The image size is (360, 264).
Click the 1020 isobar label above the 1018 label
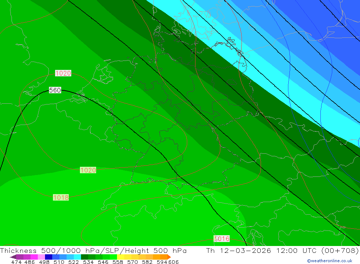[88, 170]
